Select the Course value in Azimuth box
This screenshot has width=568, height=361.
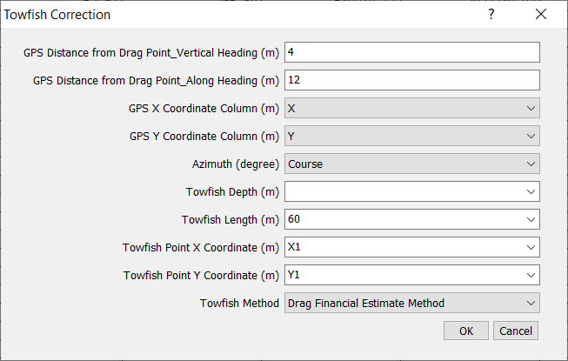click(305, 164)
